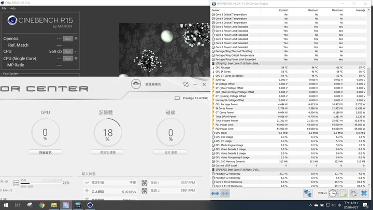Click the memory usage 18% dial
Screen dimensions: 373x210
click(x=108, y=133)
